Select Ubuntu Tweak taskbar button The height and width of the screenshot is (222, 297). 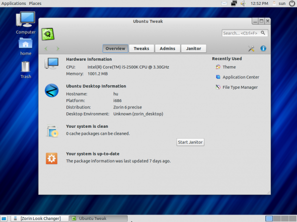click(99, 219)
